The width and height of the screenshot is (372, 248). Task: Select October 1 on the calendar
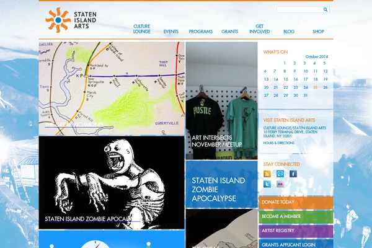coord(285,63)
